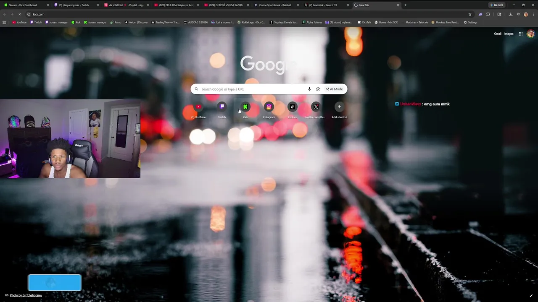Switch to Stream - Kick Dashboard tab
The image size is (538, 302).
click(x=26, y=5)
